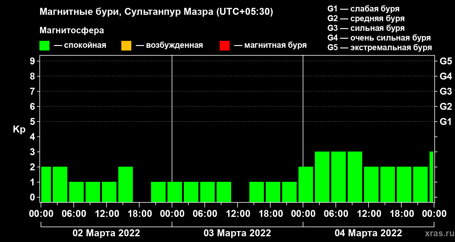Click the orange 'возбужденная' legend swatch

coord(126,46)
